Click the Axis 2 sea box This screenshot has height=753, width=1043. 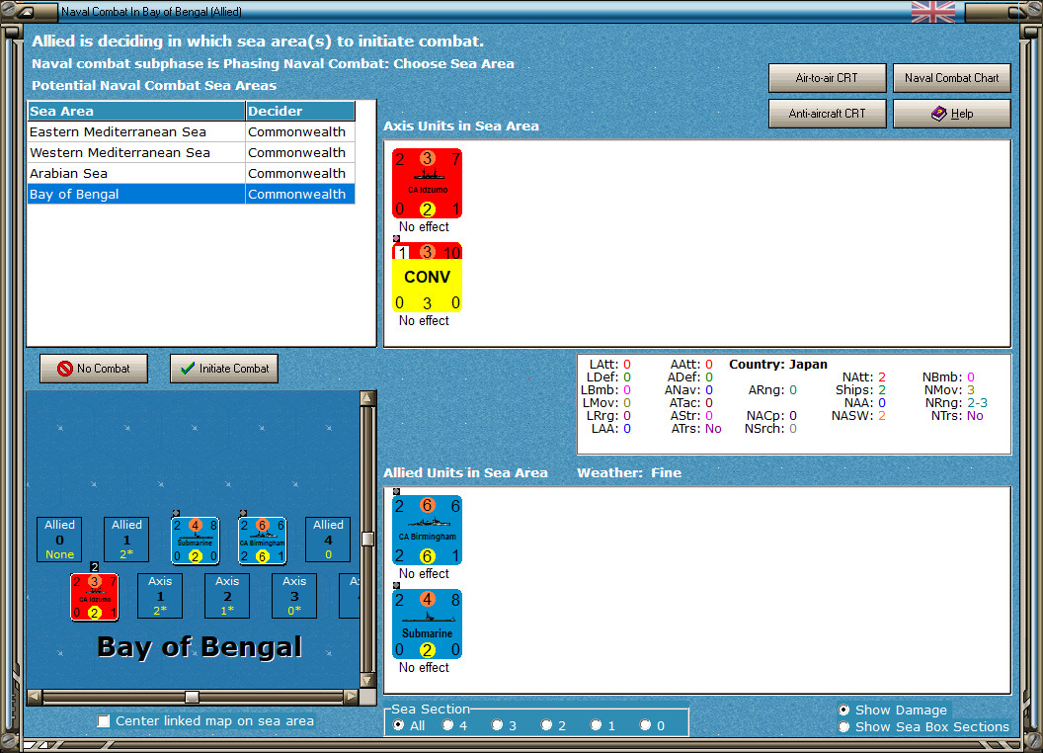pos(227,596)
